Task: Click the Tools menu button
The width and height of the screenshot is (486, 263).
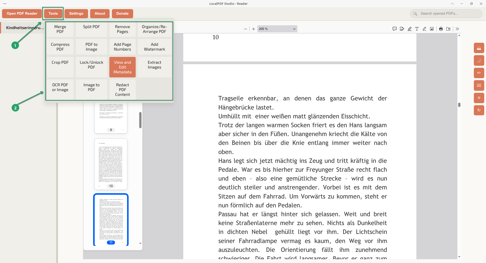Action: click(x=53, y=13)
